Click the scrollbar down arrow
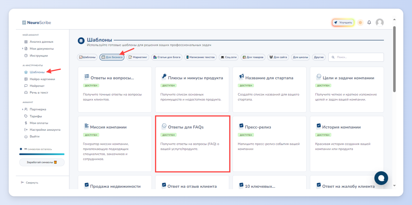 (394, 185)
